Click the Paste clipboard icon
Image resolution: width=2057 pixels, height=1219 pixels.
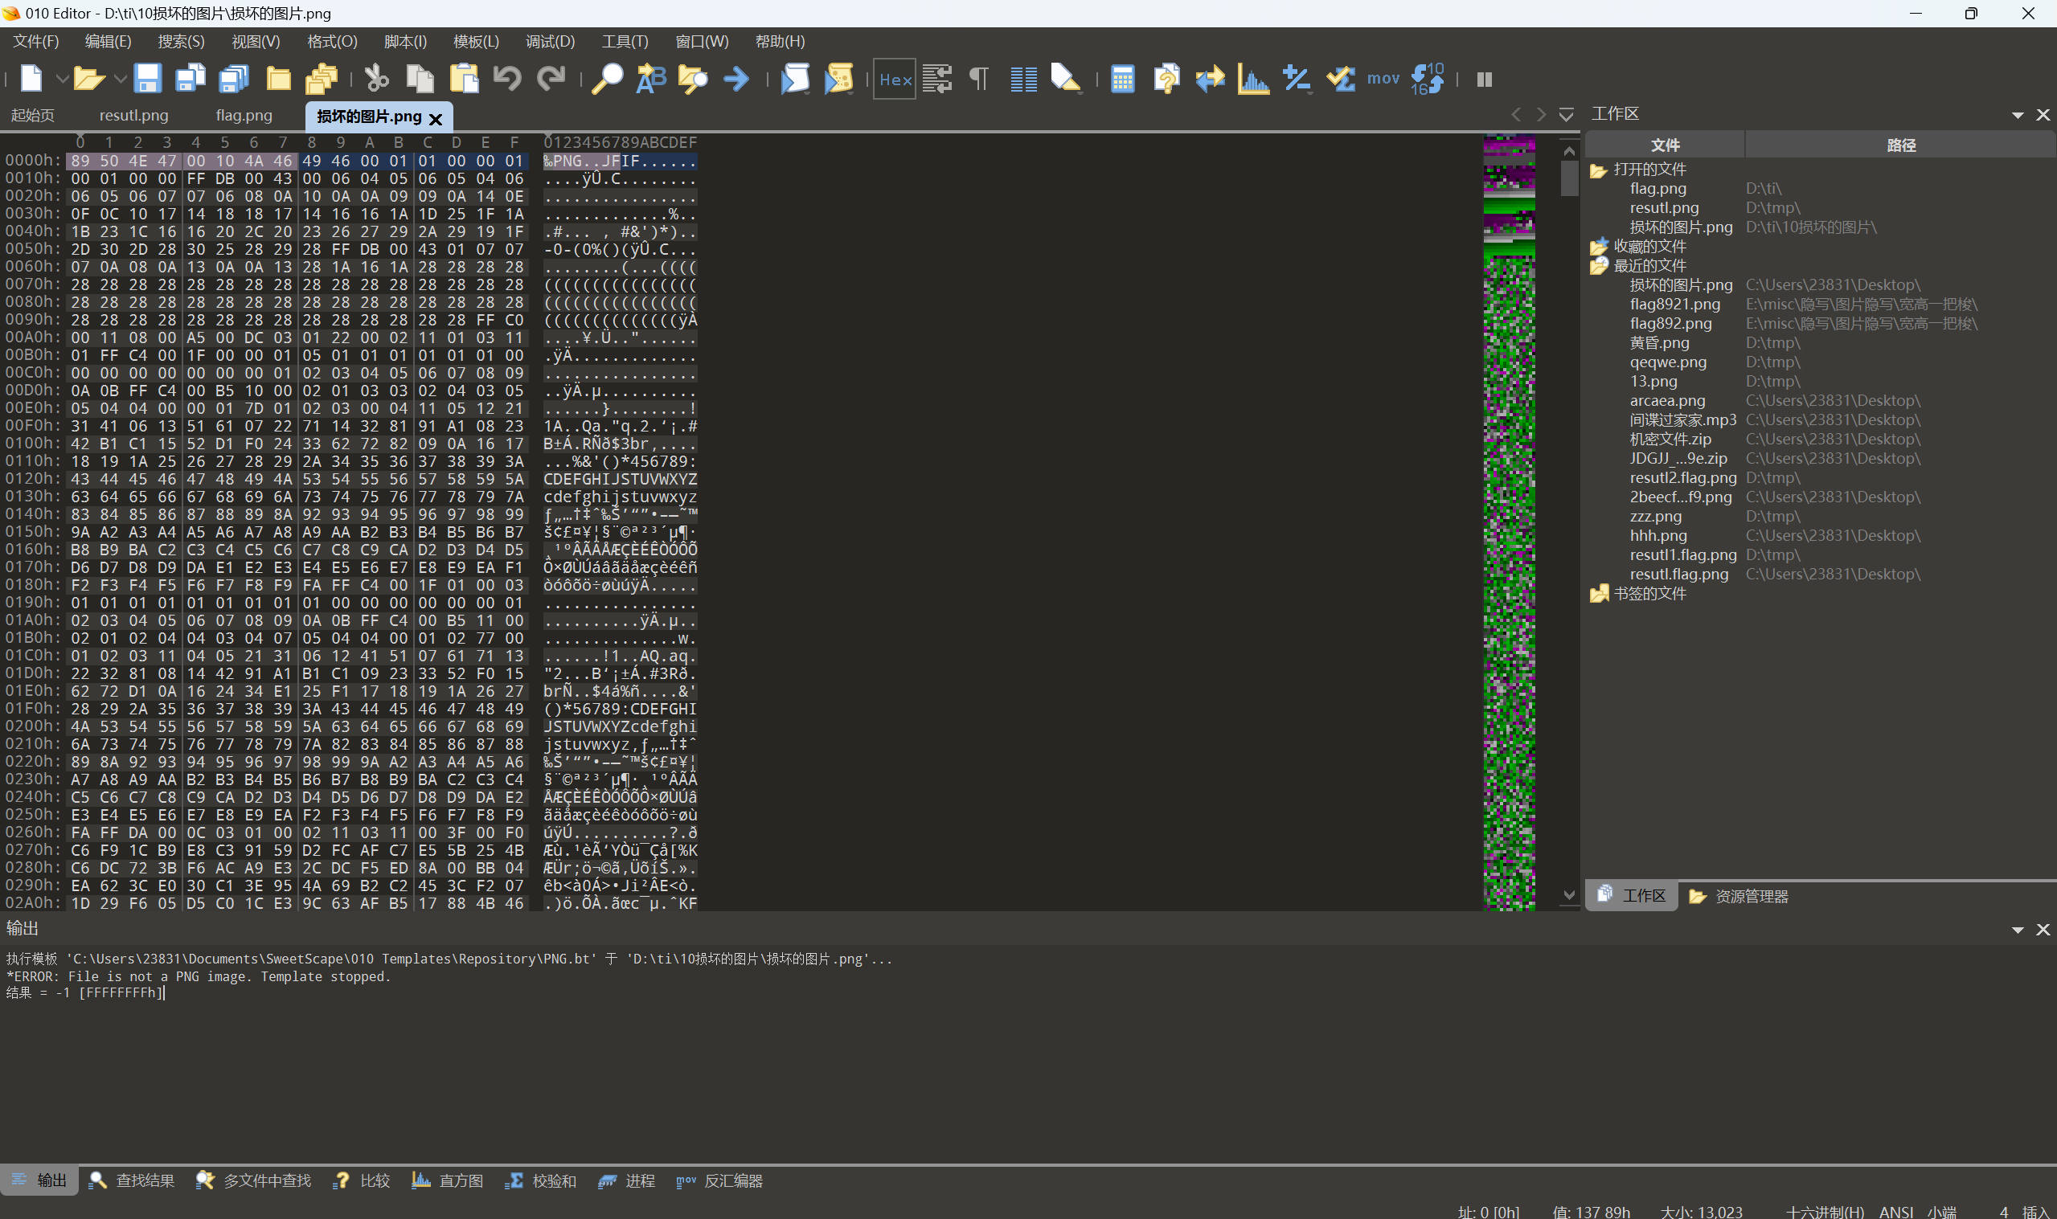464,79
